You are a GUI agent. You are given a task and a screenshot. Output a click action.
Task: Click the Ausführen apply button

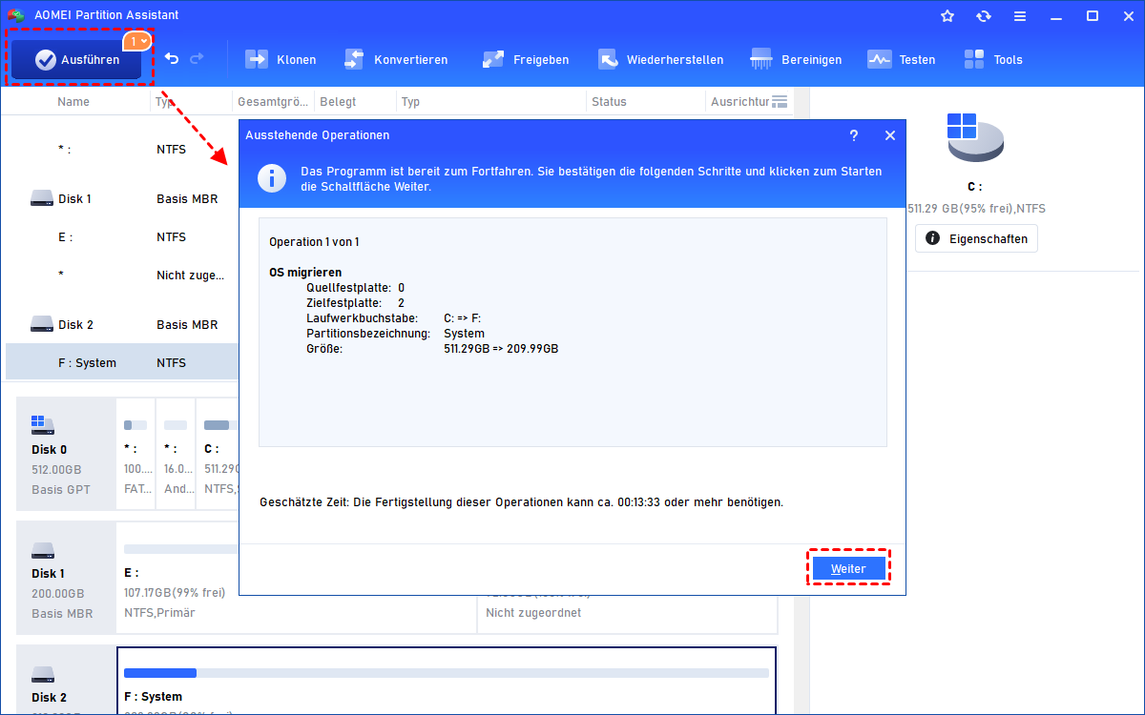point(76,59)
